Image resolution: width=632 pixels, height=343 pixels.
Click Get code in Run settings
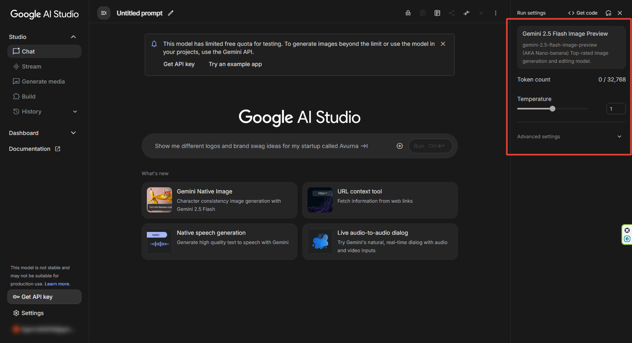tap(583, 13)
